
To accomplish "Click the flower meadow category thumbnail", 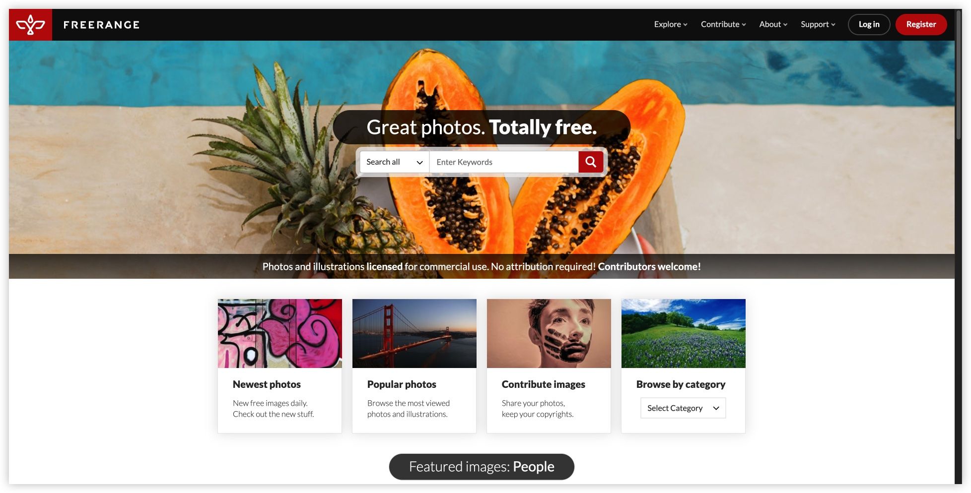I will point(684,333).
